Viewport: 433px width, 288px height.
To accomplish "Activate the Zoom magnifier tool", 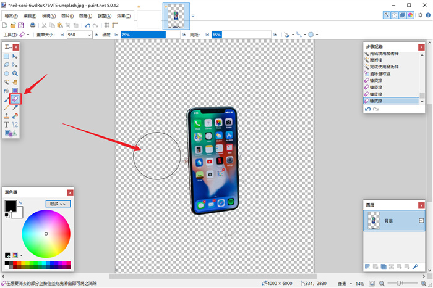I will click(15, 73).
